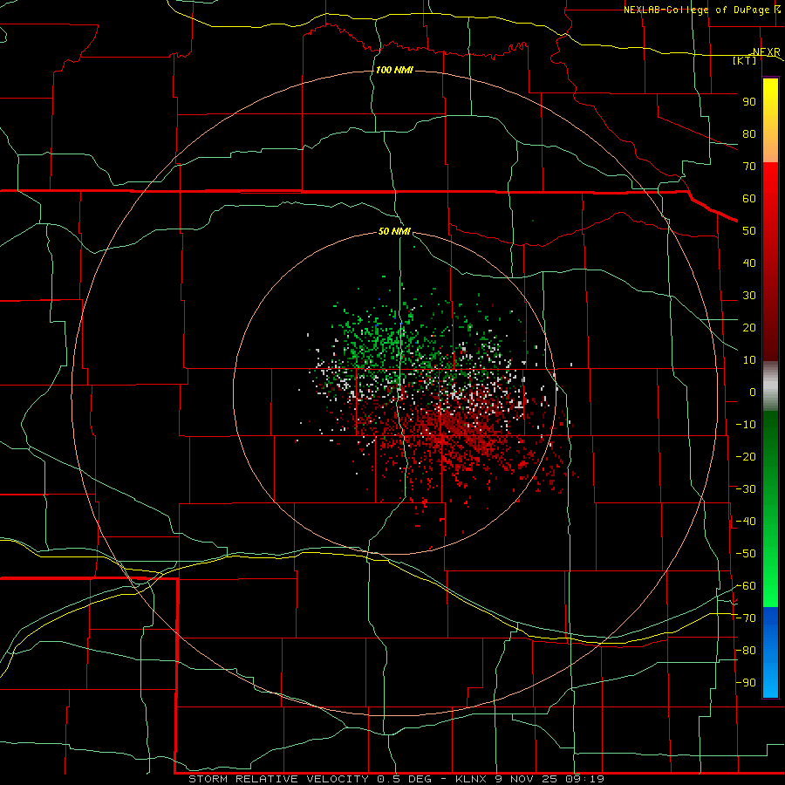The width and height of the screenshot is (785, 785).
Task: Click the -50 value on the velocity scale
Action: coord(746,554)
